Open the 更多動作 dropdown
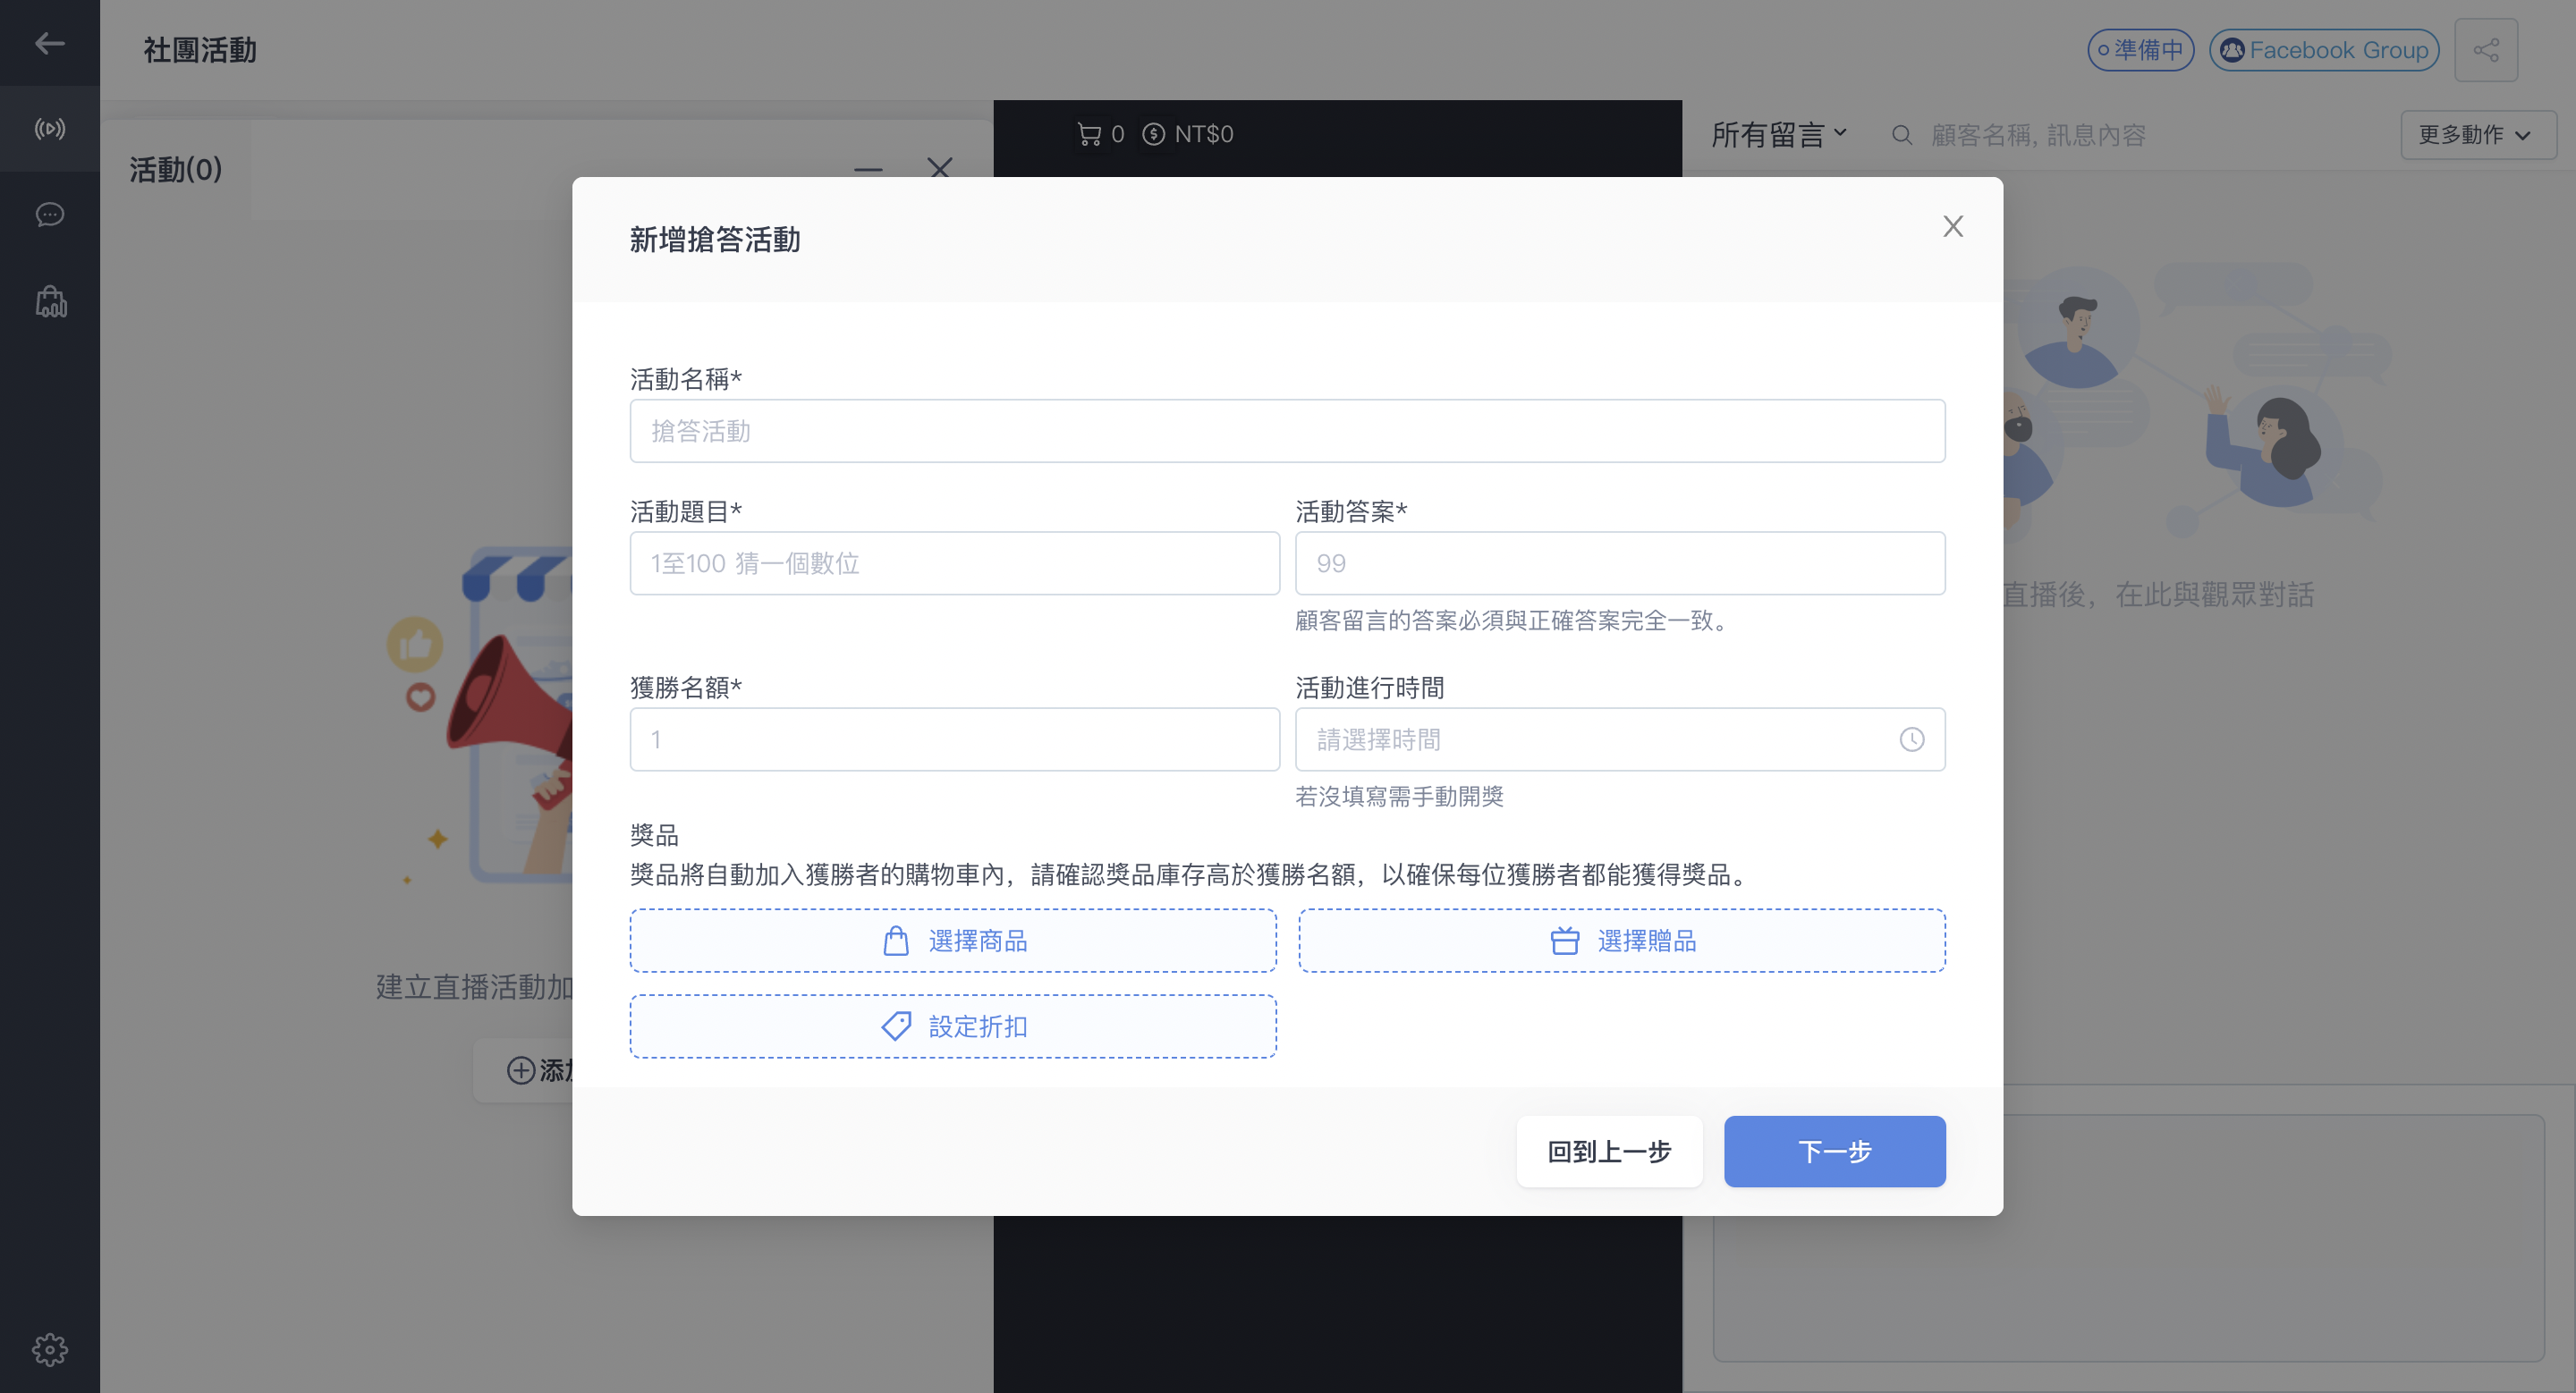This screenshot has width=2576, height=1393. 2478,135
